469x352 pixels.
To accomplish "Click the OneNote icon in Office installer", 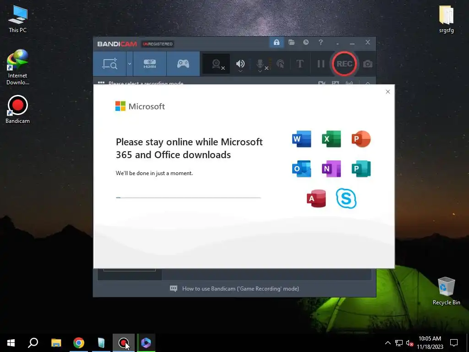I will coord(332,169).
